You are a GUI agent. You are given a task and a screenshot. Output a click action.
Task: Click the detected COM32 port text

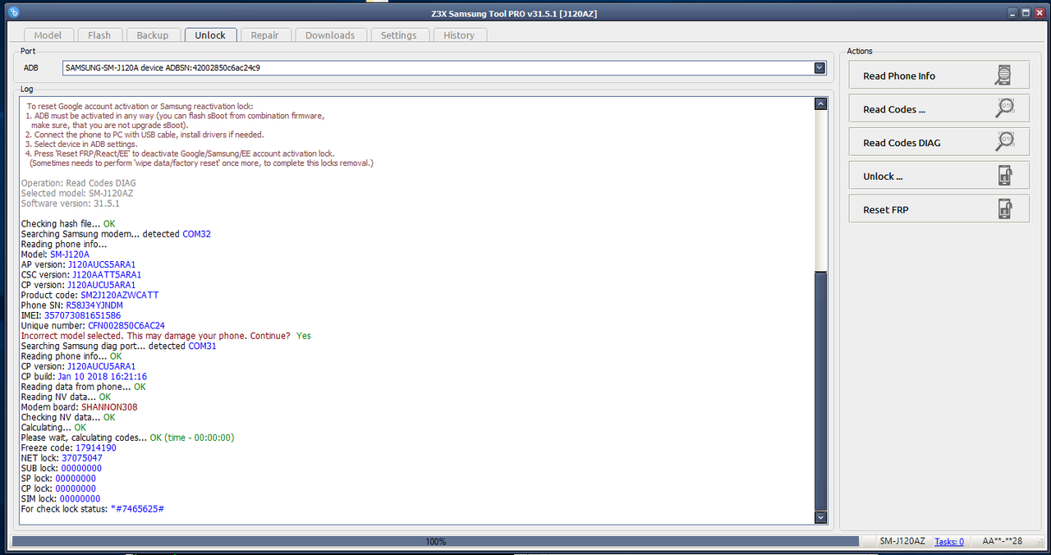coord(197,234)
